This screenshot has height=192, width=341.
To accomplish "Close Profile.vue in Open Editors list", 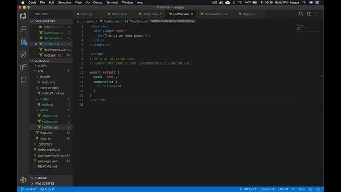I will click(x=36, y=44).
